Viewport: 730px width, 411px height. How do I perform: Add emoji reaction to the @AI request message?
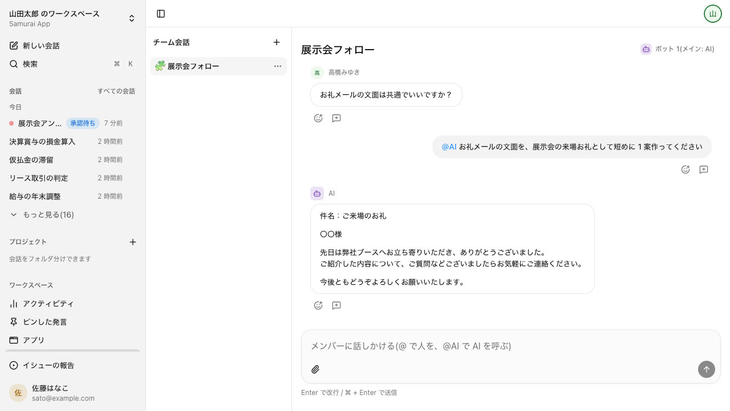coord(686,170)
